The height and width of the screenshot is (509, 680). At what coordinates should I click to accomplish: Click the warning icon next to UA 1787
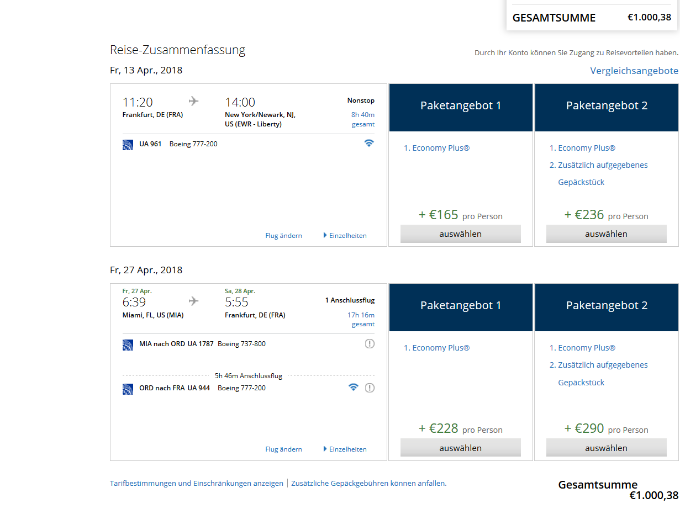(x=370, y=344)
